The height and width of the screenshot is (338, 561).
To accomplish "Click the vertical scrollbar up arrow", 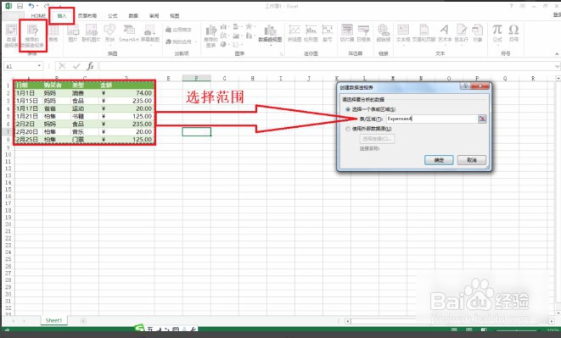I will pos(558,78).
